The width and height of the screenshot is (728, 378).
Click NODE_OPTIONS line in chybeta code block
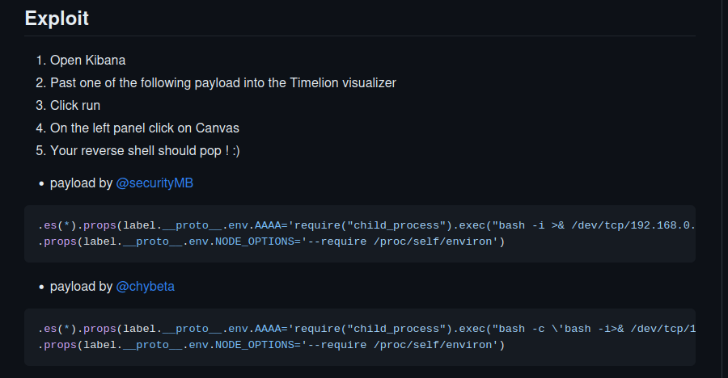271,345
